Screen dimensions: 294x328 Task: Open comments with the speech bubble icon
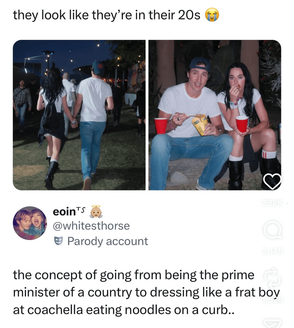pyautogui.click(x=272, y=229)
